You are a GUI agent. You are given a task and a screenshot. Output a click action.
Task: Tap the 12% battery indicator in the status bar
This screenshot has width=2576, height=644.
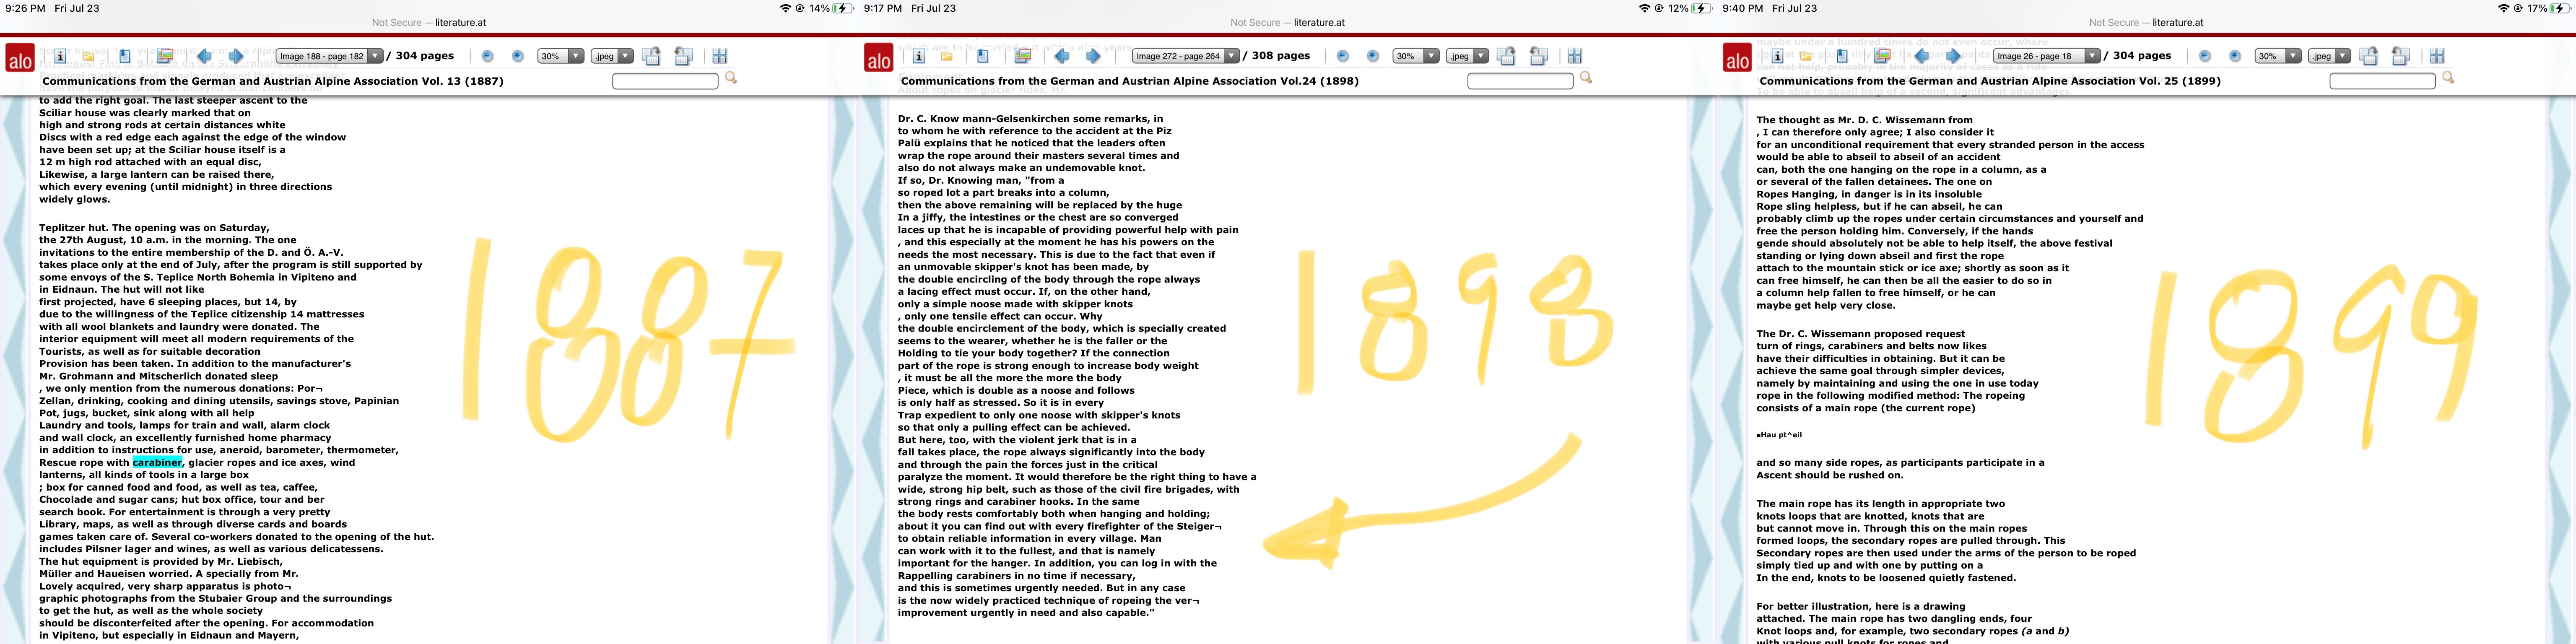(1691, 8)
